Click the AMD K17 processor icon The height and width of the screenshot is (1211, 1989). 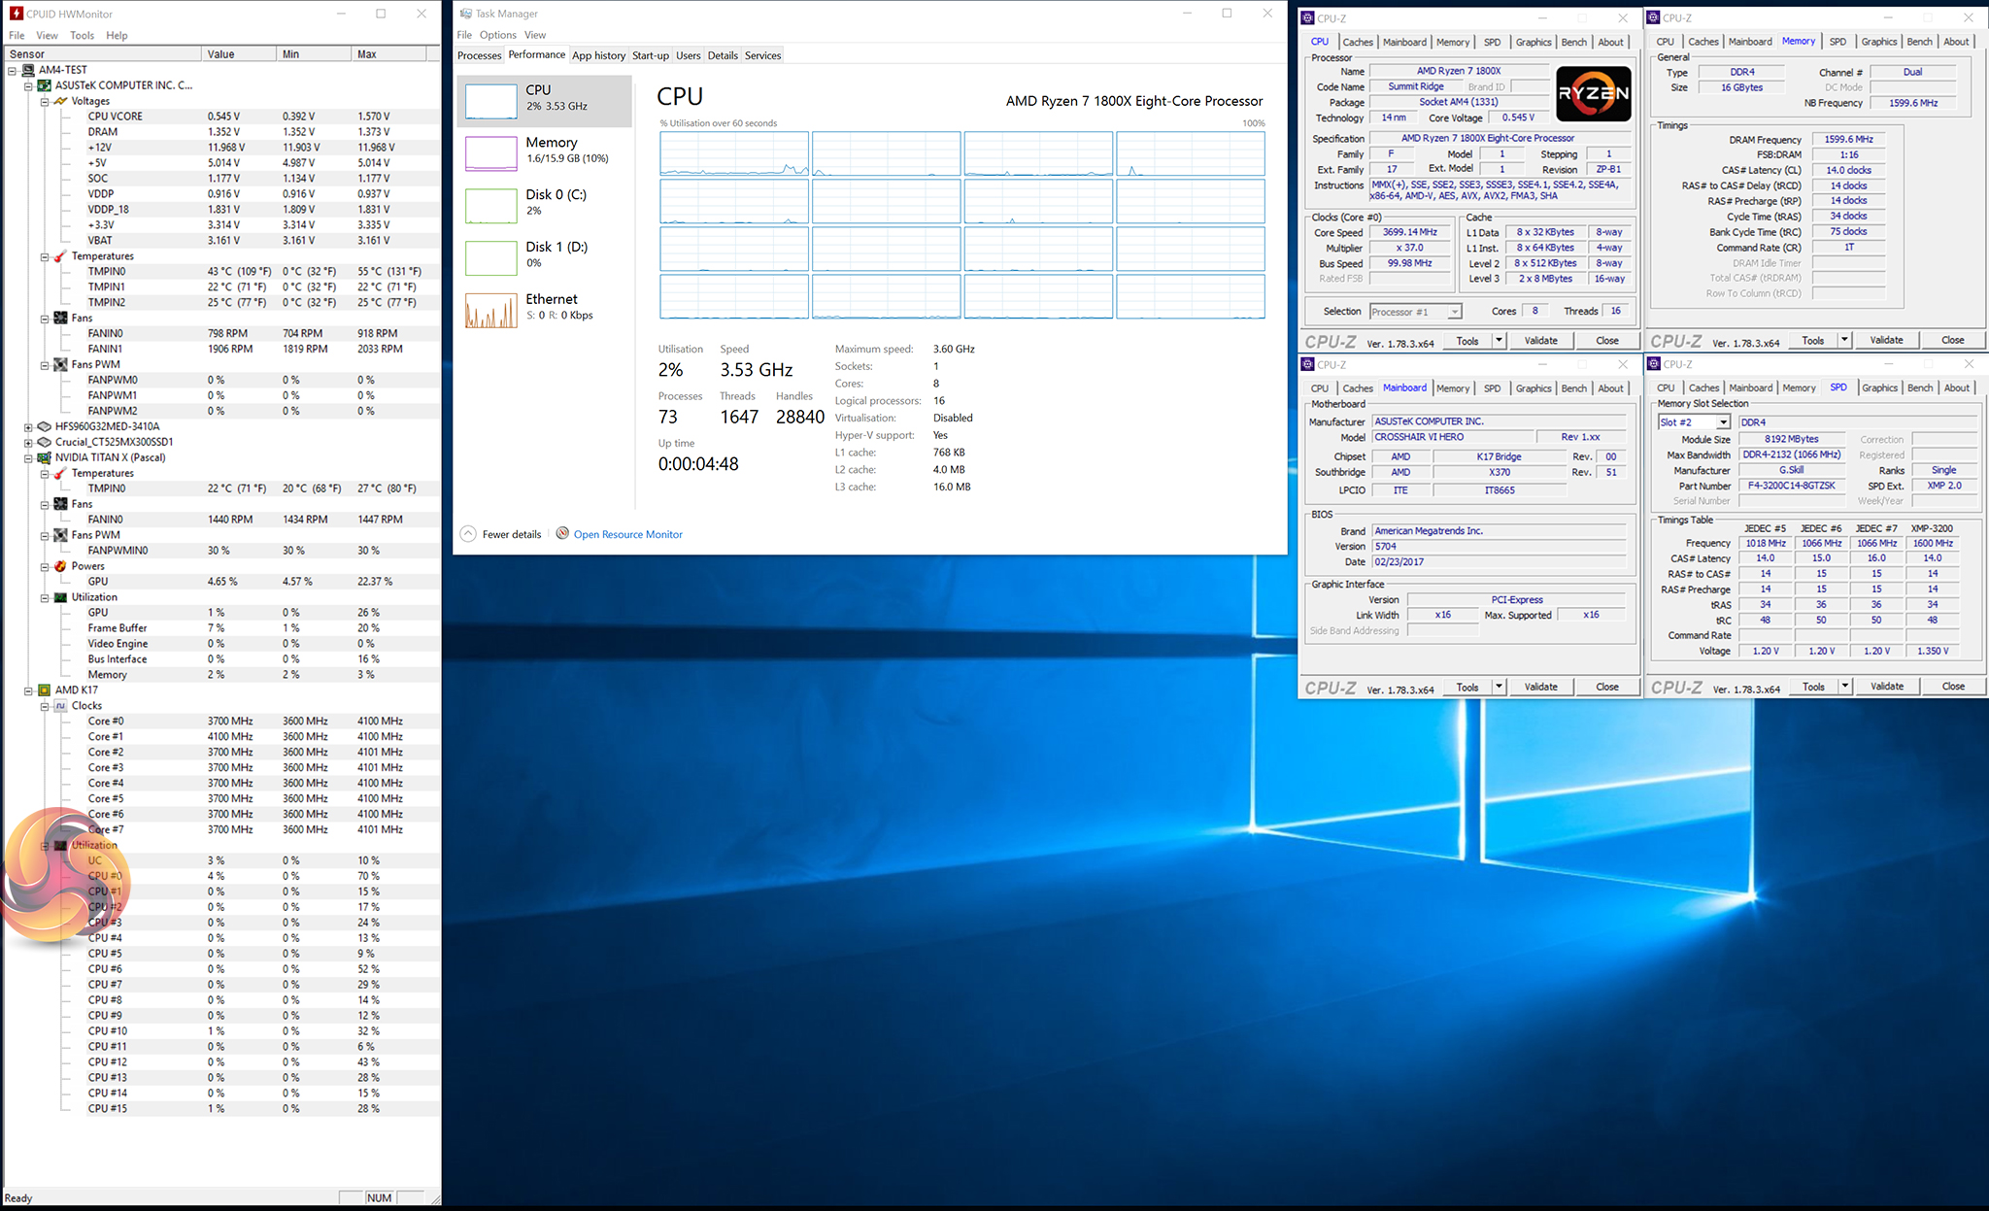[x=44, y=690]
